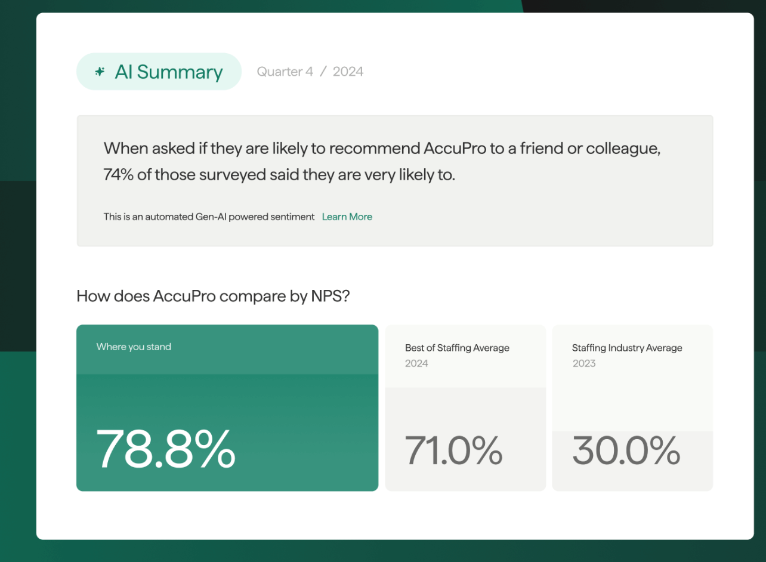Select the AI Summary pill badge
This screenshot has height=562, width=766.
tap(159, 71)
